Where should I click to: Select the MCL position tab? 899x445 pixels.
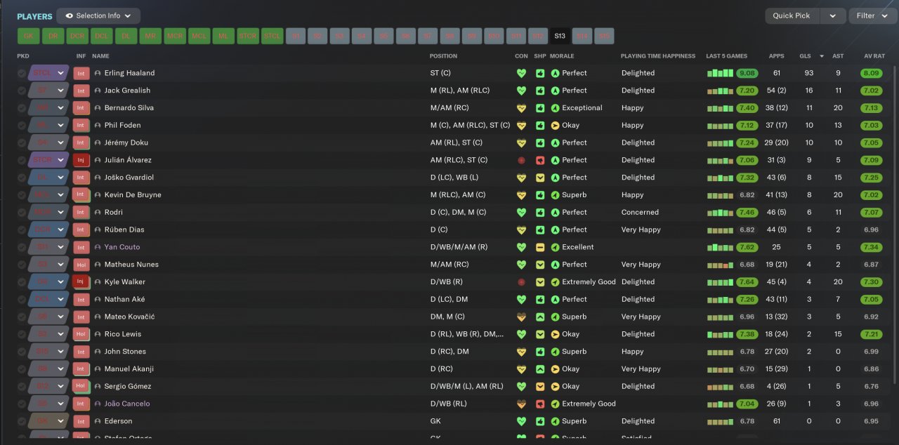(199, 36)
